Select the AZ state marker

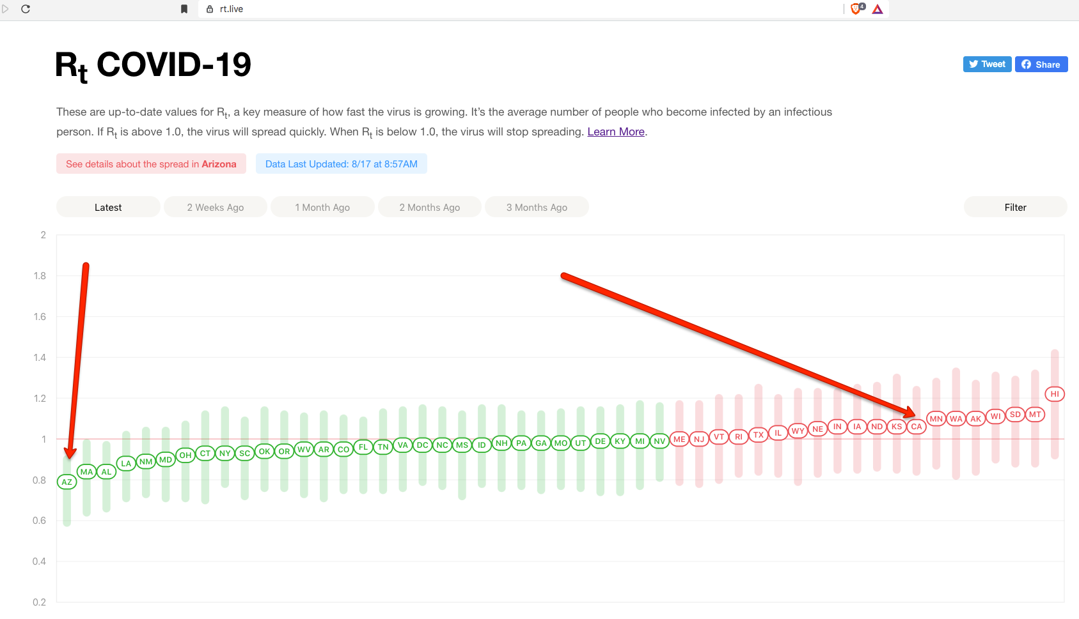(67, 482)
